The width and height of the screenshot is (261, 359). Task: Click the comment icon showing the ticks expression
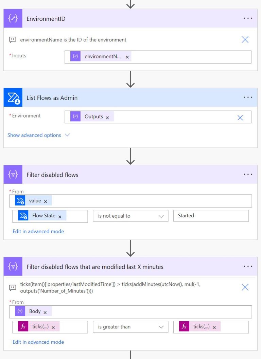click(x=13, y=286)
